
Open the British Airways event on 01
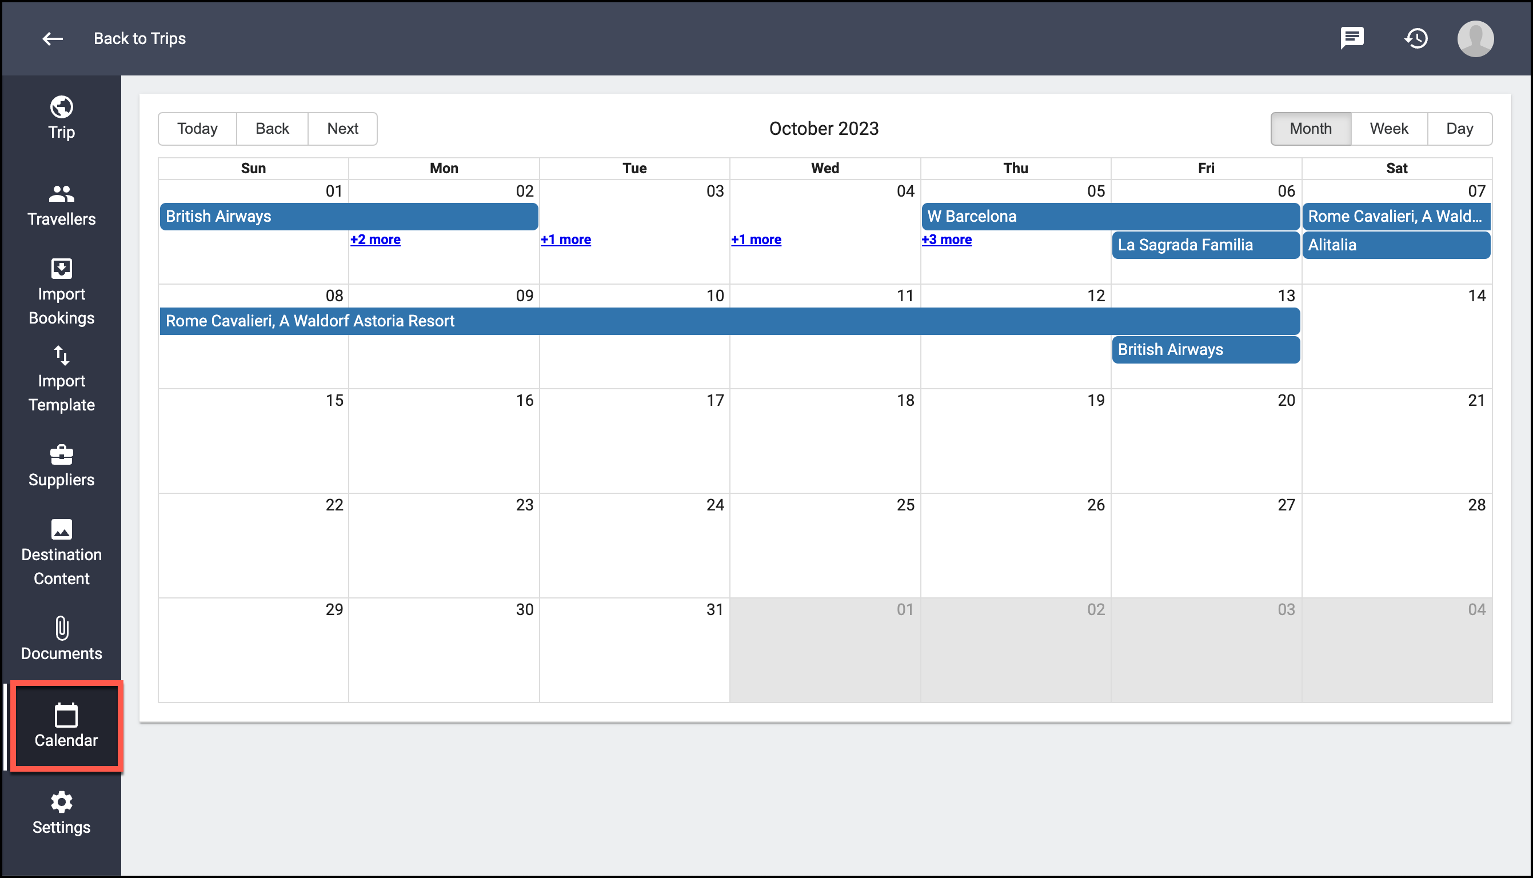349,217
